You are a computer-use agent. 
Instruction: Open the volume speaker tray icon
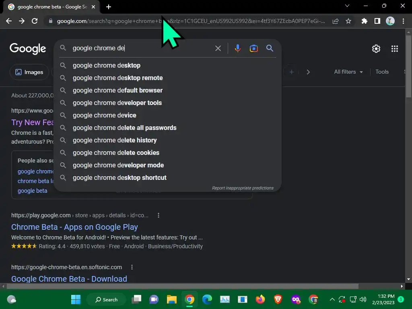[x=363, y=299]
